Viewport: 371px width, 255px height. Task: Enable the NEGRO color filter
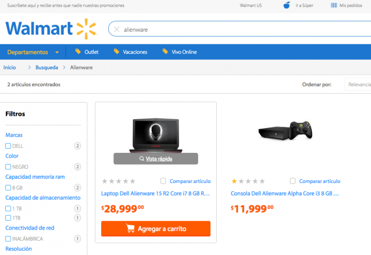[8, 167]
